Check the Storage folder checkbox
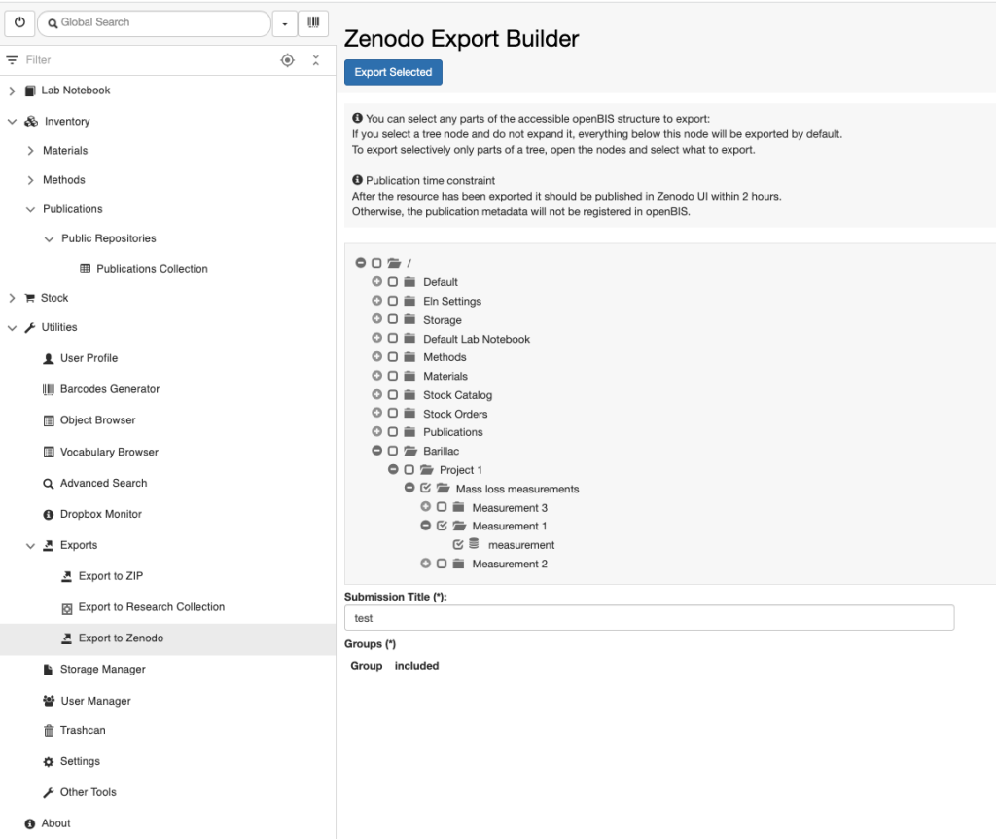996x839 pixels. coord(393,319)
